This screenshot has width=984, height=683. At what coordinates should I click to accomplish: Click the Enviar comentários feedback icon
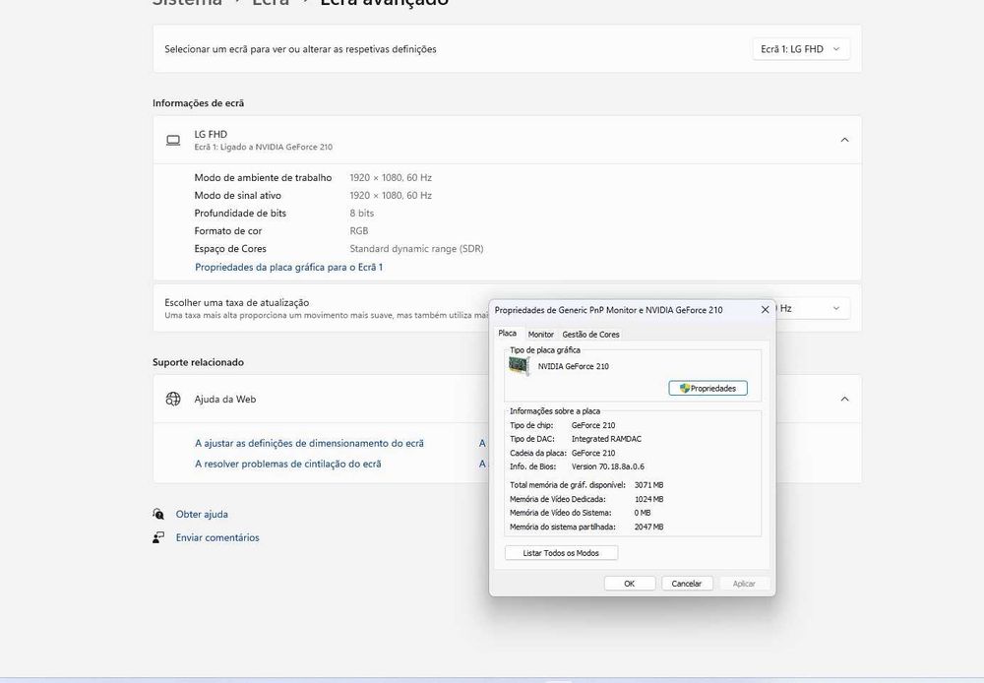click(158, 537)
